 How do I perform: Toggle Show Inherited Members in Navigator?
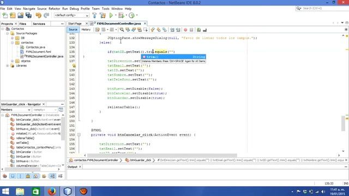[5, 176]
